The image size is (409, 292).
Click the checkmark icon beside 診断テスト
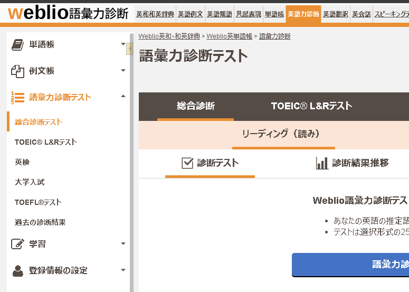(x=187, y=163)
